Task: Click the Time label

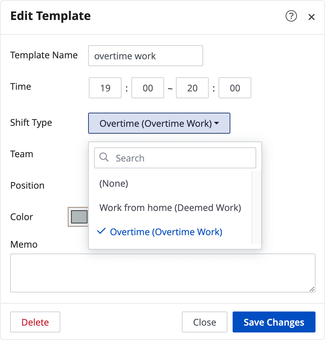Action: (21, 86)
